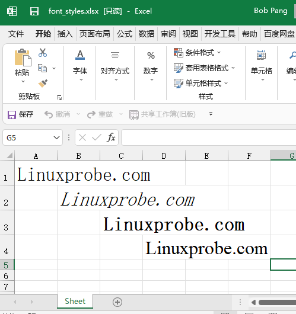
Task: Click in the formula bar input field
Action: 209,137
